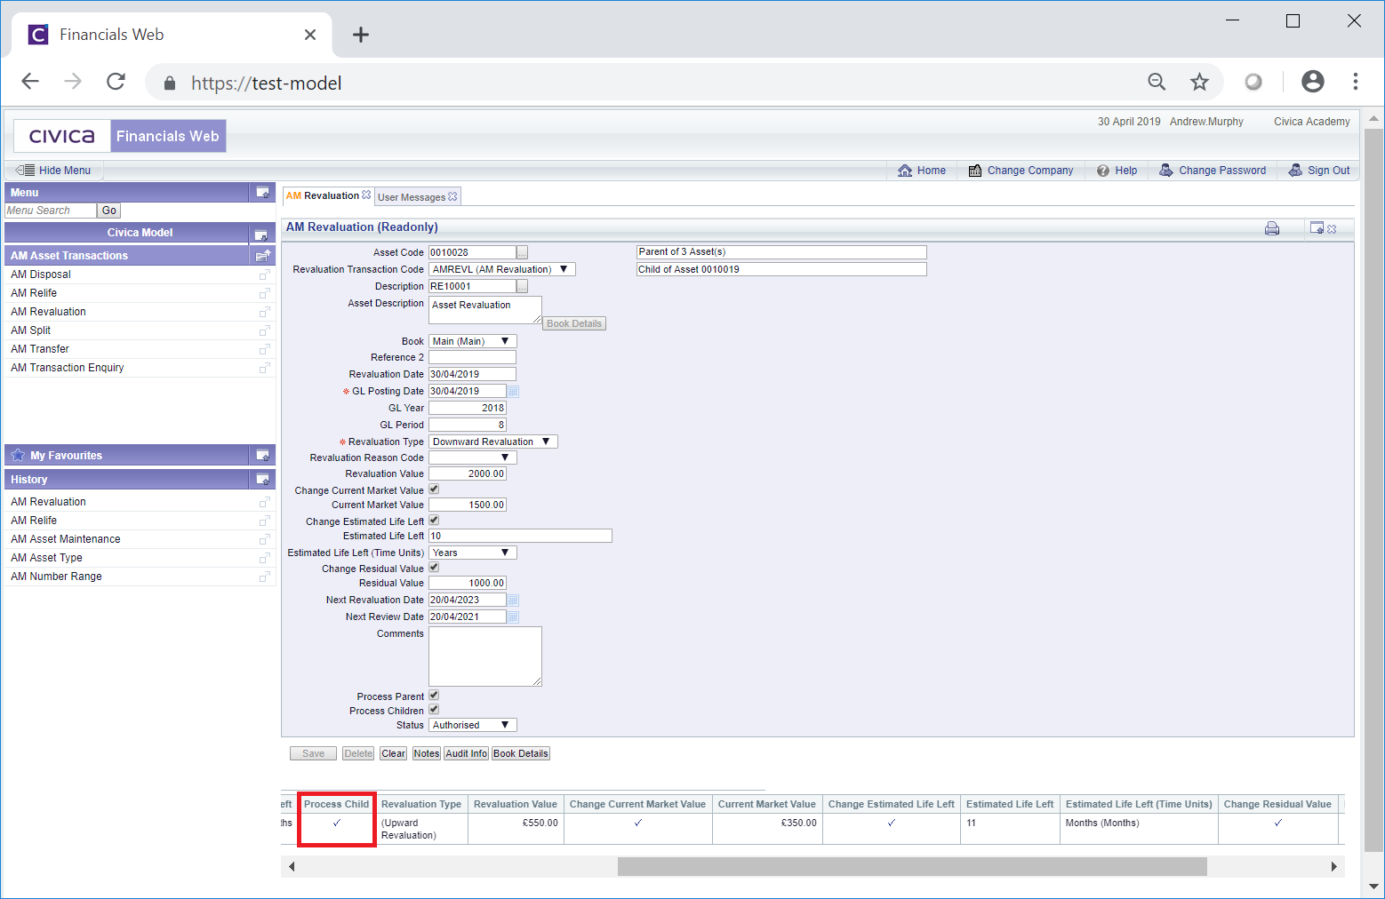Open the Next Review Date calendar picker
The height and width of the screenshot is (899, 1385).
[513, 617]
